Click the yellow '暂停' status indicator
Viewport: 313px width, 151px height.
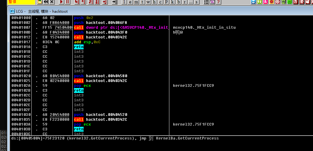[x=21, y=2]
